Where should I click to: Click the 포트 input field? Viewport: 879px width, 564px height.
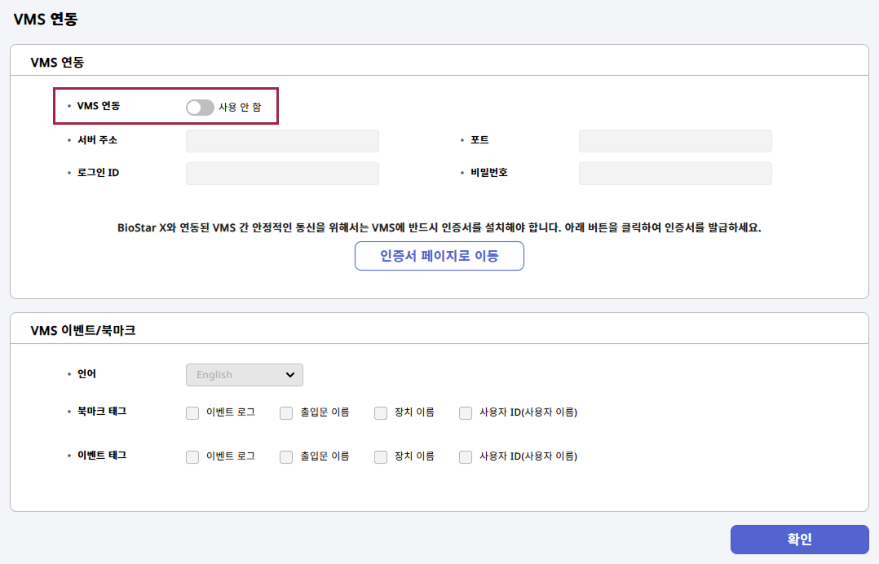(x=674, y=141)
